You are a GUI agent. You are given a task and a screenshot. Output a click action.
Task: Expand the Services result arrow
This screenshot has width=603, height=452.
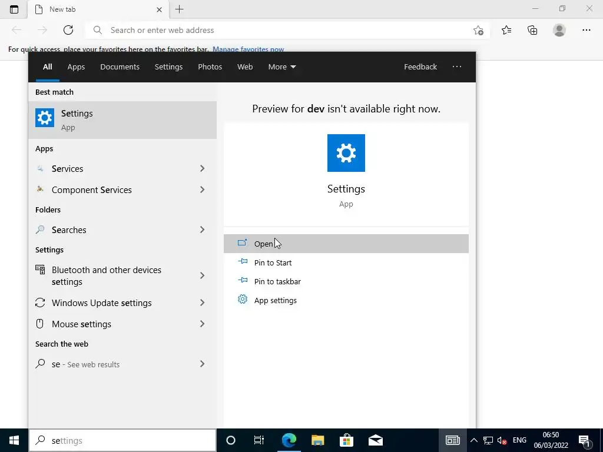coord(203,168)
